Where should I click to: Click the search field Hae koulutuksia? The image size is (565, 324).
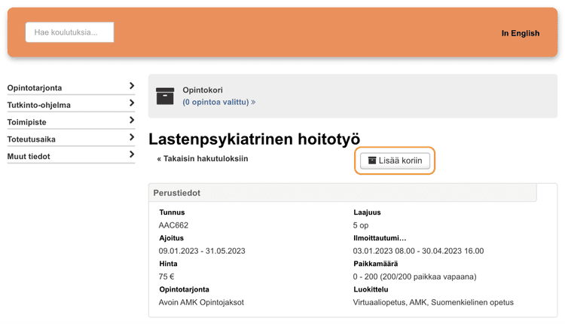point(69,32)
